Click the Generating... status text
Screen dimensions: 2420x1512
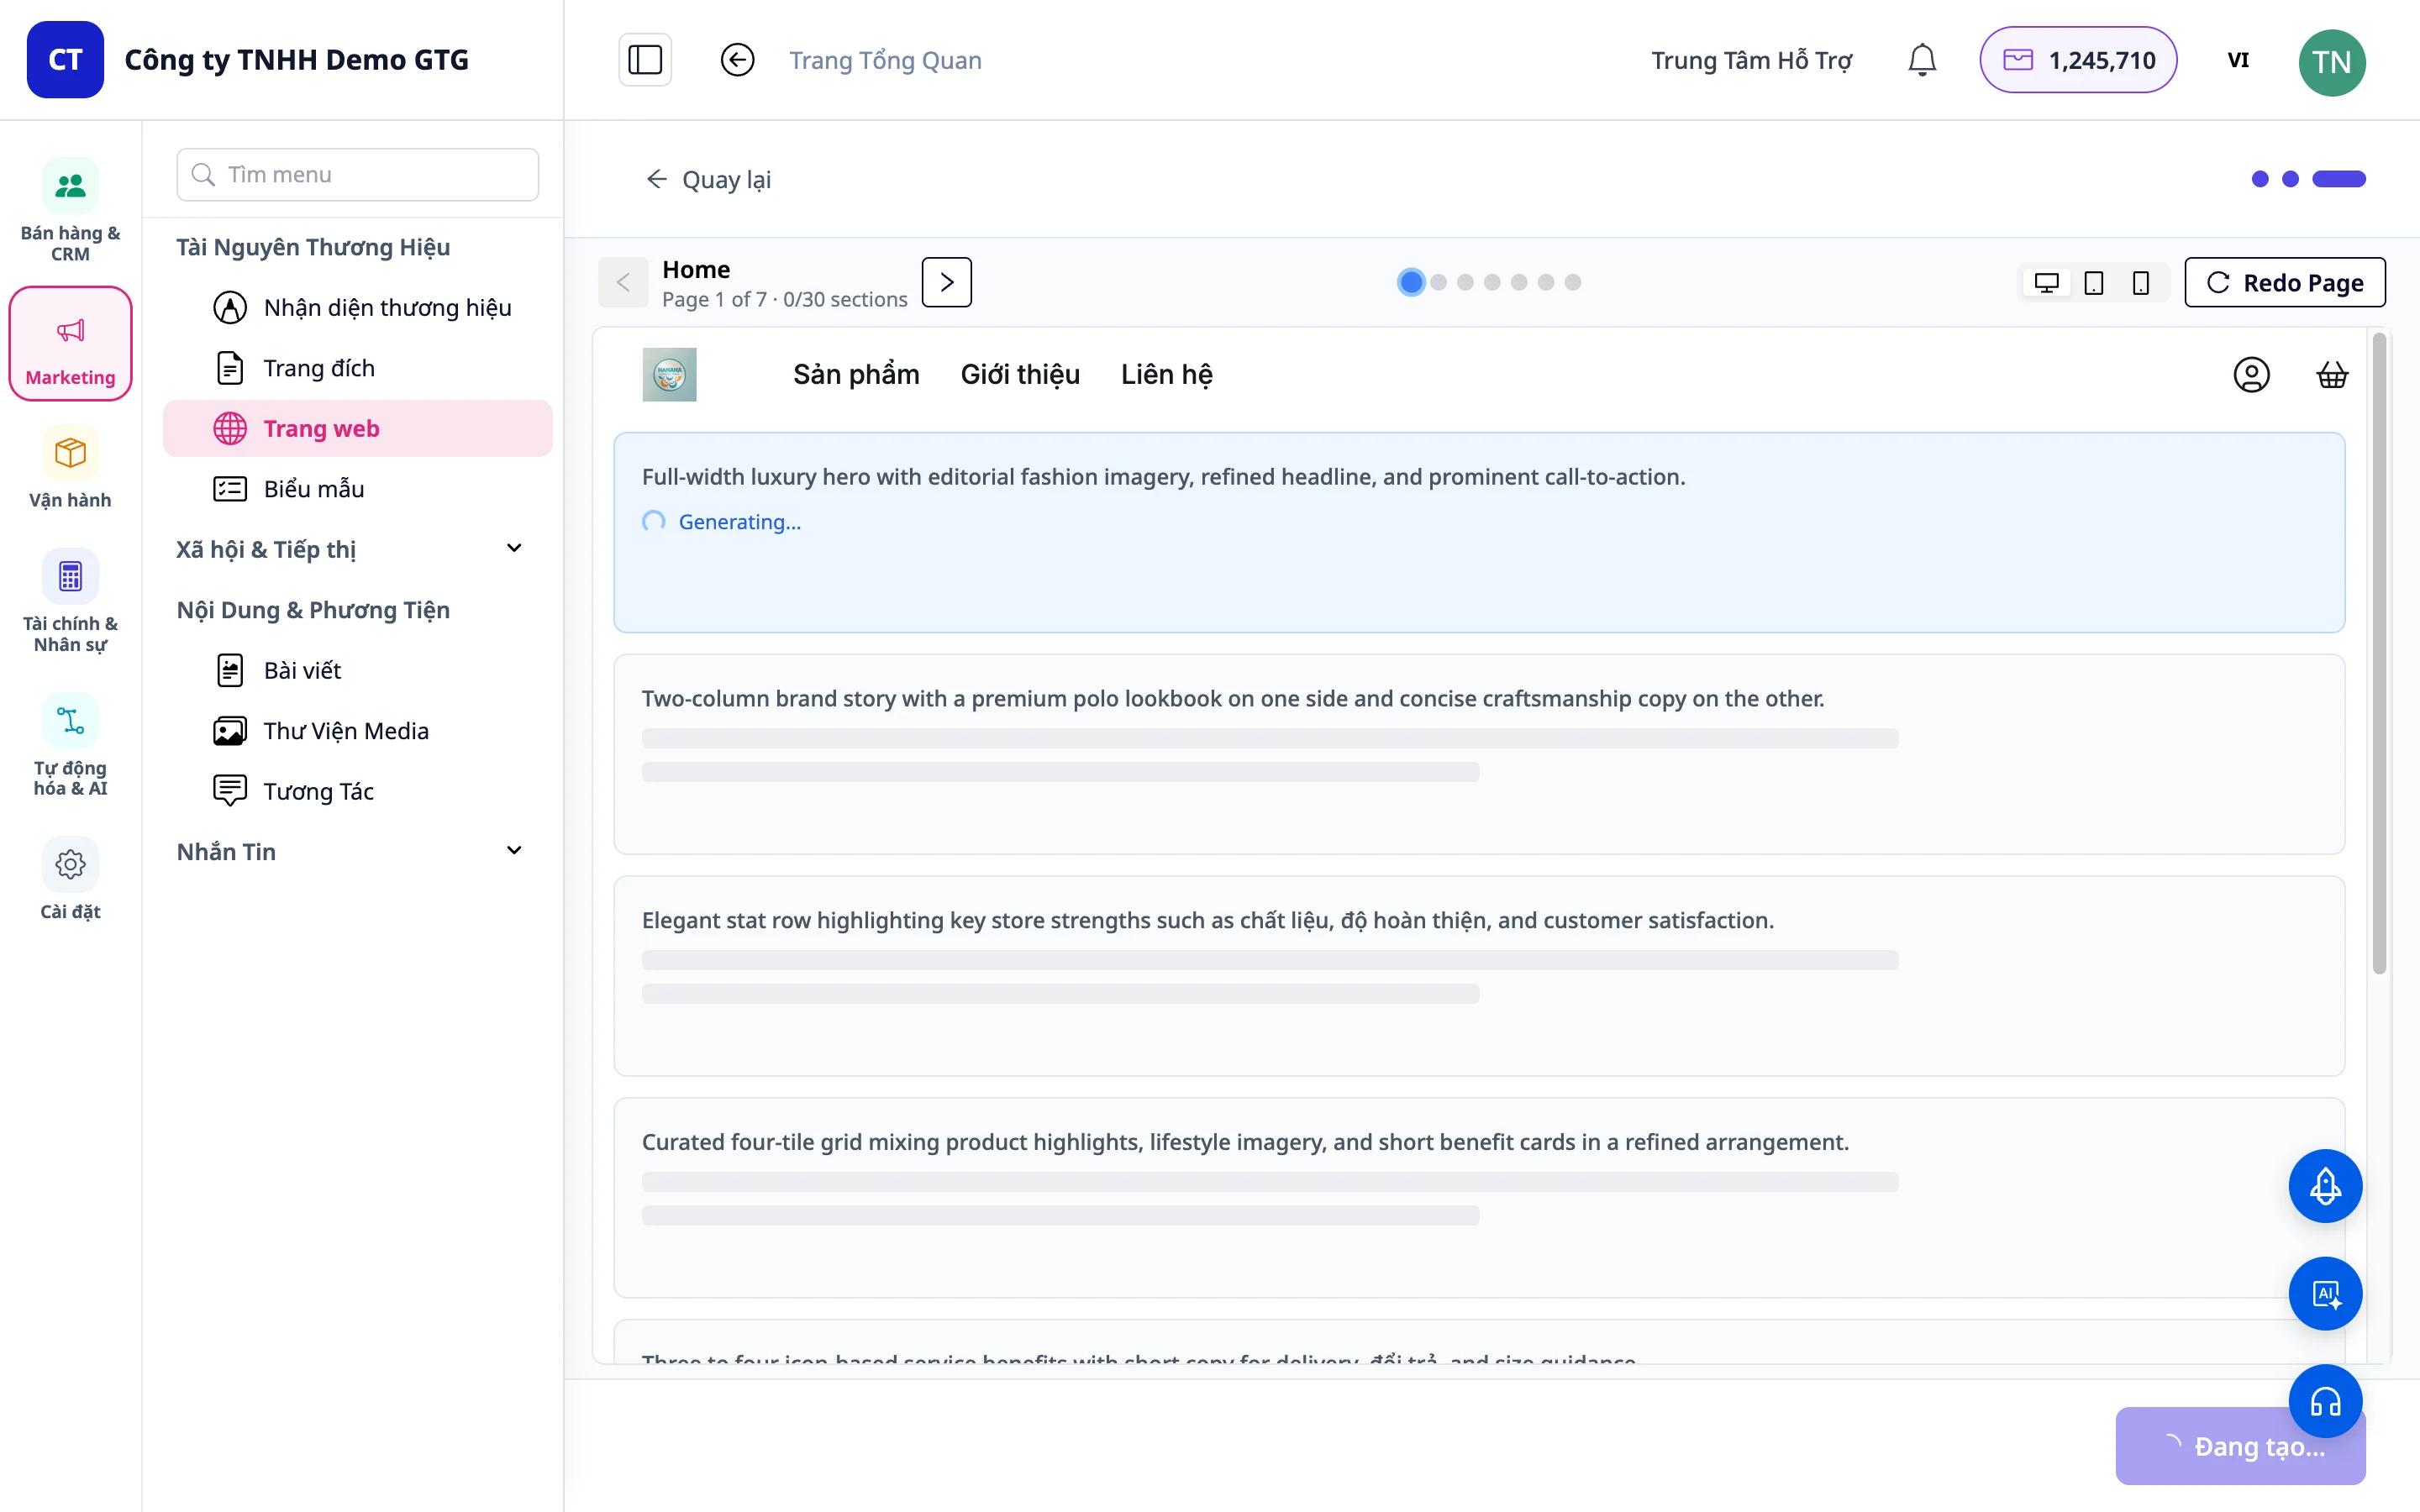tap(739, 522)
